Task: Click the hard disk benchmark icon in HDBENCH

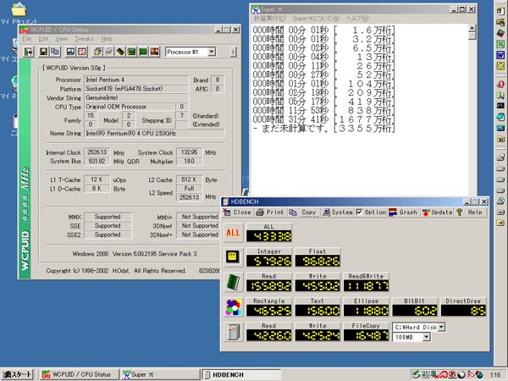Action: [234, 332]
